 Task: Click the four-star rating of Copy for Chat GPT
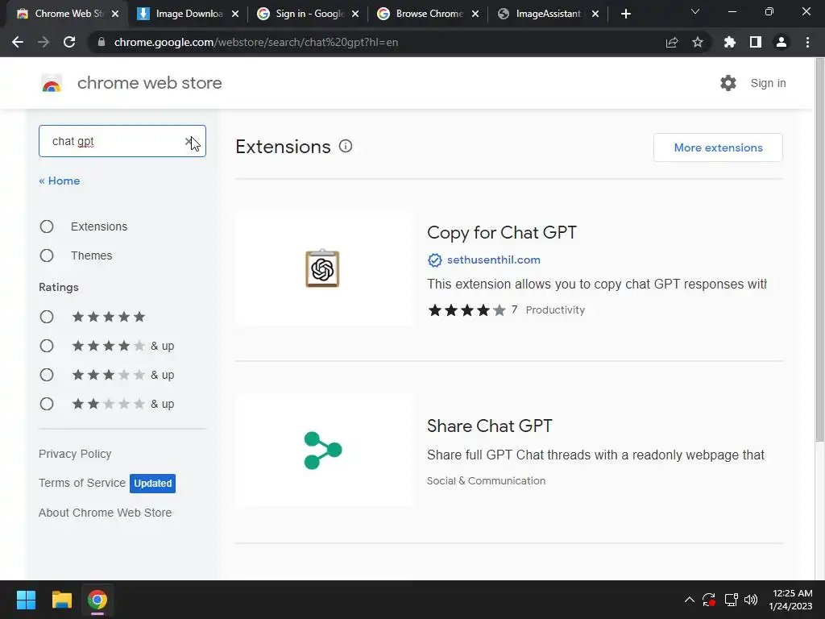point(466,310)
